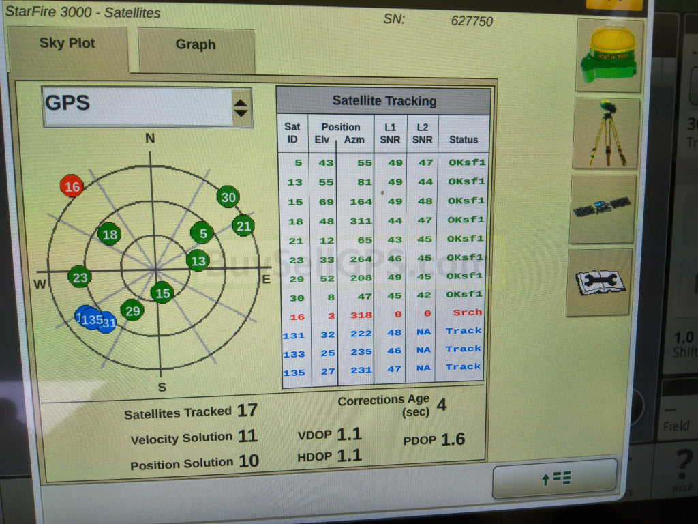Select Sat ID 23 table cell
This screenshot has height=524, width=698.
297,260
